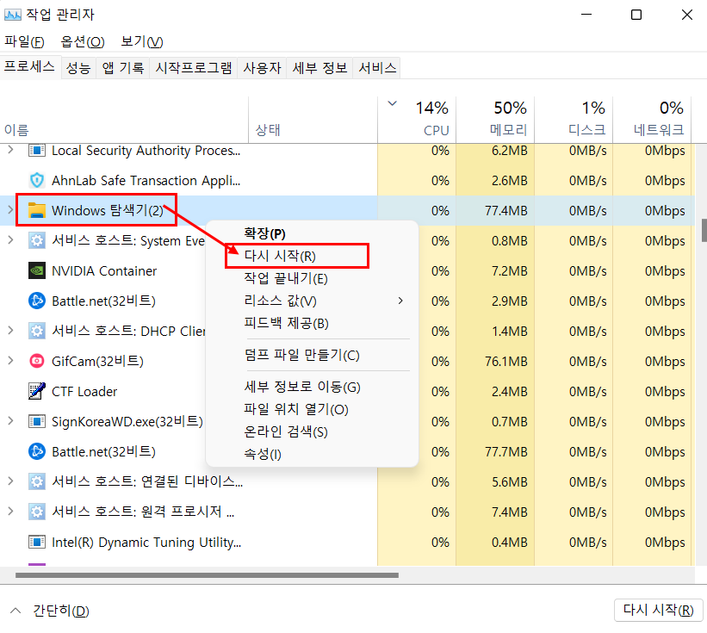
Task: Click the CTF Loader pen icon
Action: [x=36, y=391]
